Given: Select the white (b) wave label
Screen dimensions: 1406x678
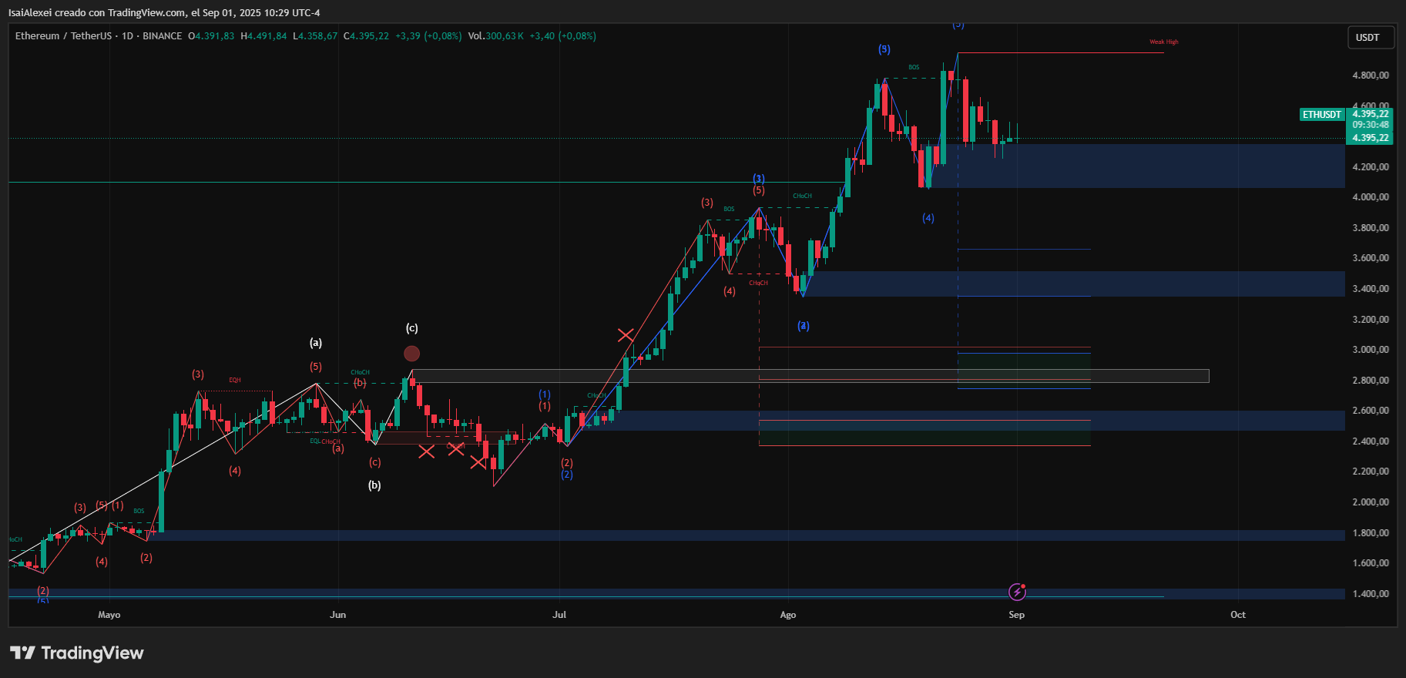Looking at the screenshot, I should (374, 485).
